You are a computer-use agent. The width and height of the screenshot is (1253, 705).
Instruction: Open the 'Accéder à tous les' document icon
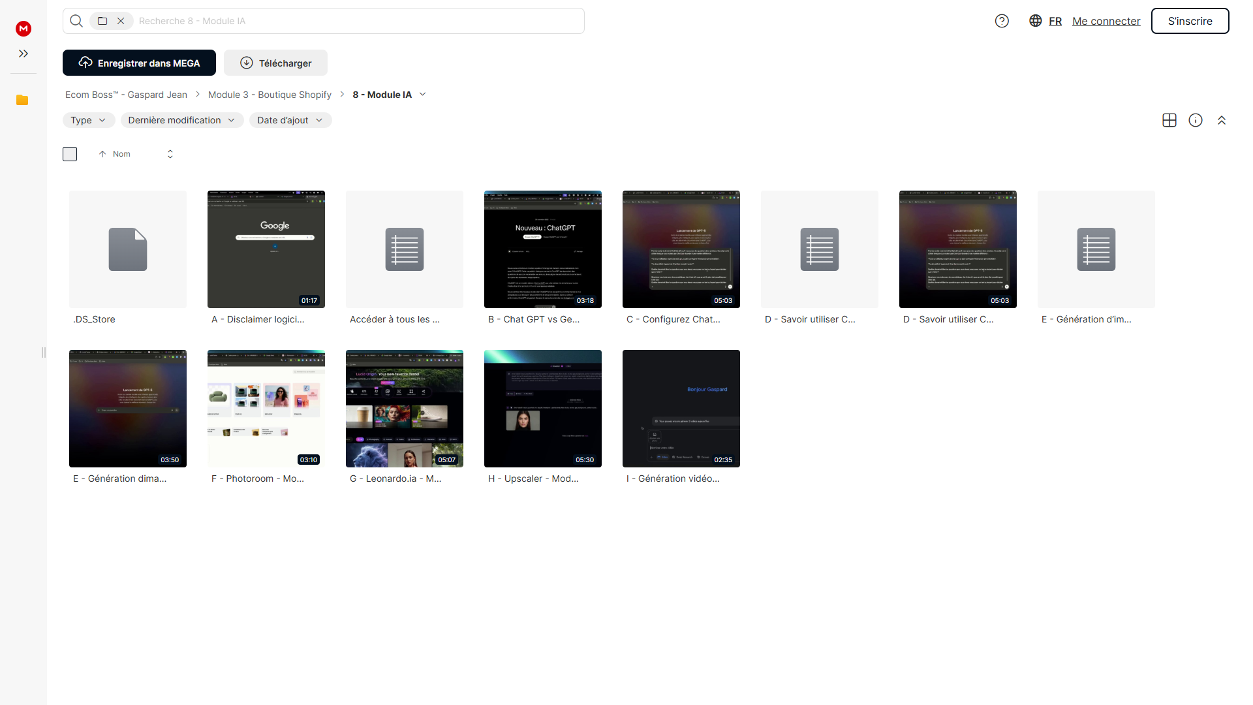pyautogui.click(x=405, y=249)
